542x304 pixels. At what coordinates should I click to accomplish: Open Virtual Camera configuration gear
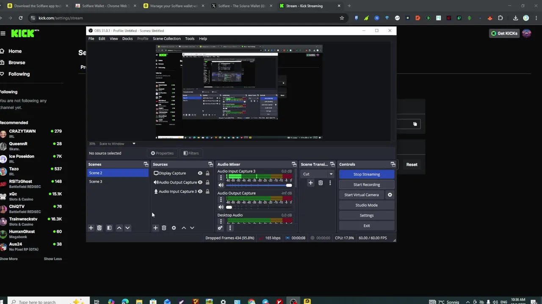coord(390,195)
